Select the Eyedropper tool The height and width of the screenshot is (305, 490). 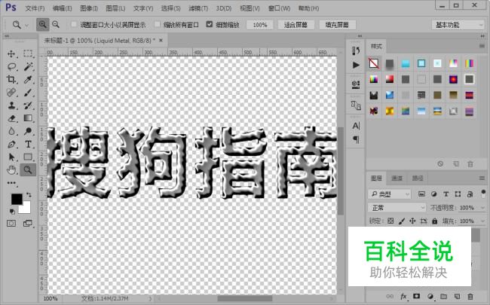tap(28, 80)
